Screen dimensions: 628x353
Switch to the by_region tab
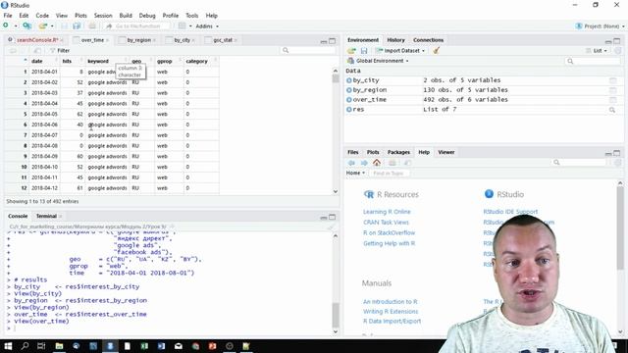[x=139, y=40]
